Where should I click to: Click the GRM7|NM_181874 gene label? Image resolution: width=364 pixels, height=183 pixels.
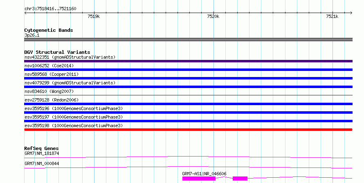pyautogui.click(x=42, y=153)
